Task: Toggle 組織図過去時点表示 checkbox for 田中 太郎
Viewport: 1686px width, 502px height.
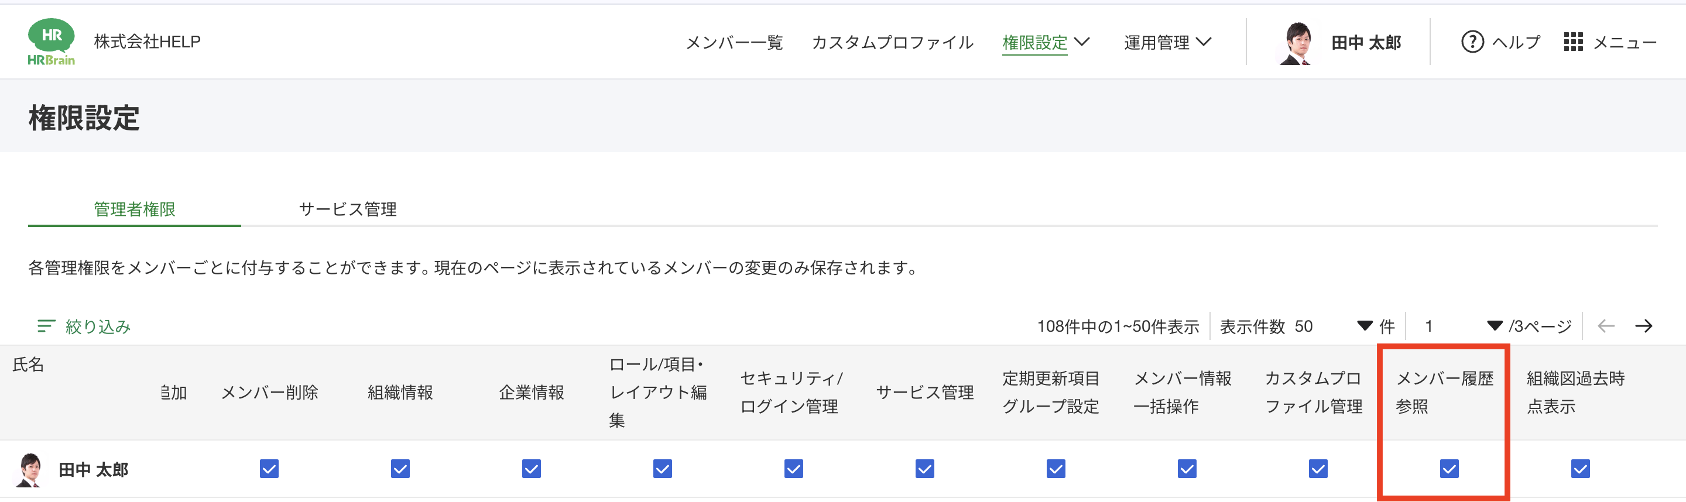Action: pyautogui.click(x=1580, y=469)
